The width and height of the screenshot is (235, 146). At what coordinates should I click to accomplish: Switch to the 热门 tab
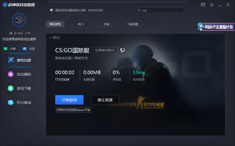(81, 24)
